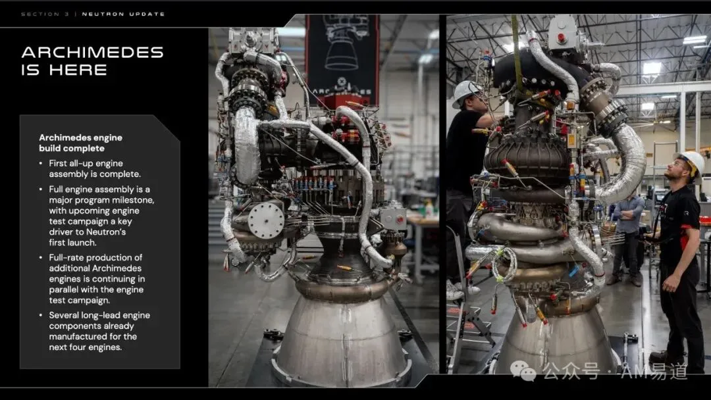Image resolution: width=711 pixels, height=400 pixels.
Task: Click the "SECTION 3" header label
Action: coord(45,14)
